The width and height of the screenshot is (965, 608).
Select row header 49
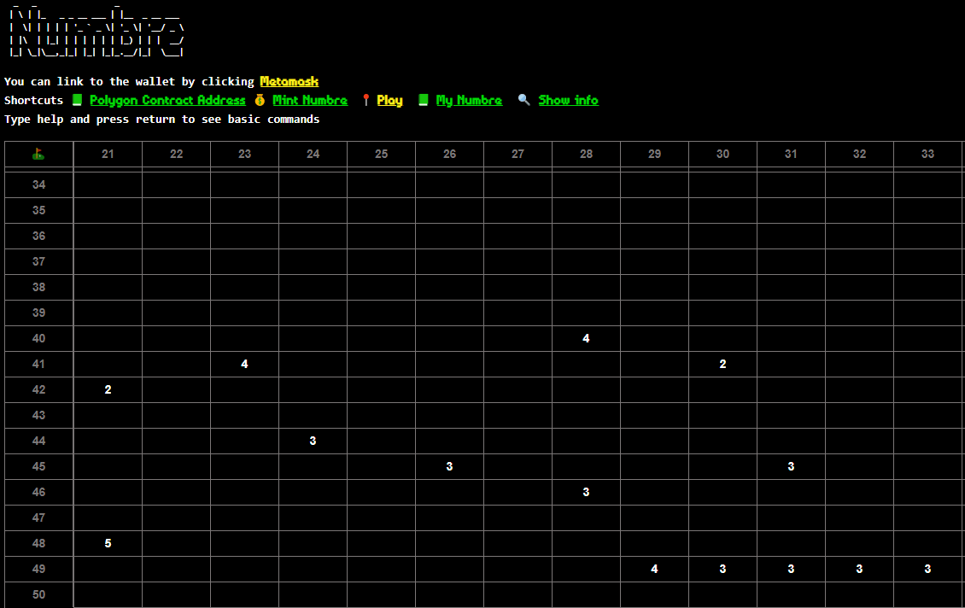38,570
